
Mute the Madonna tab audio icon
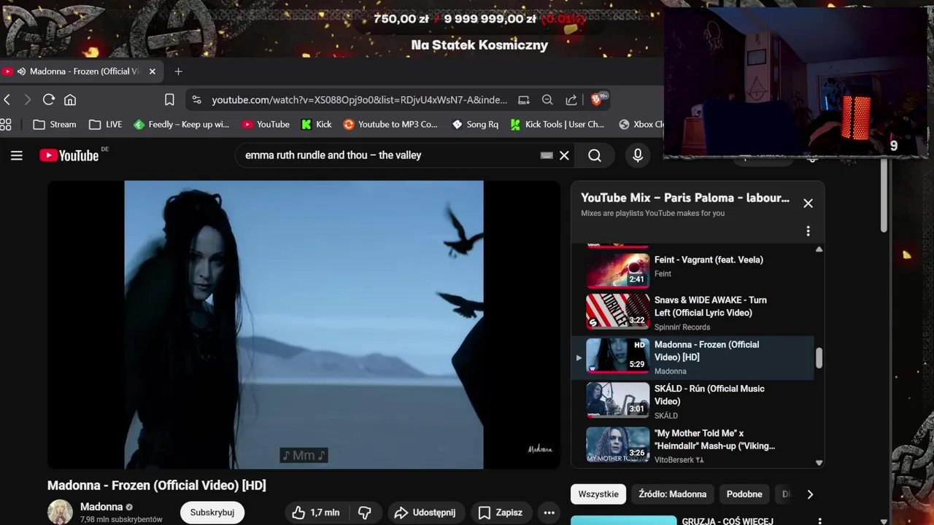pos(21,71)
